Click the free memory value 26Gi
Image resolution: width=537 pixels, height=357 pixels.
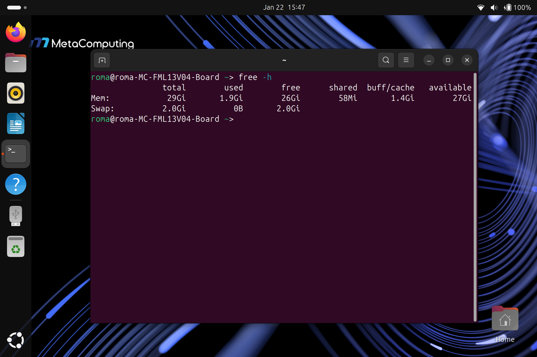(x=291, y=98)
